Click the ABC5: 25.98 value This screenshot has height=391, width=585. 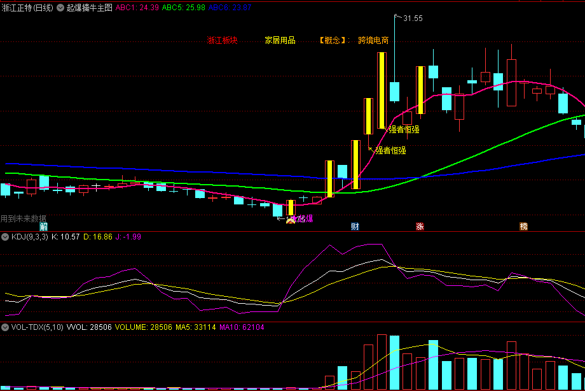coord(184,8)
